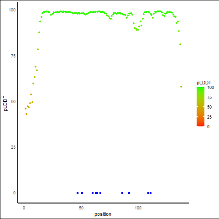This screenshot has width=219, height=219.
Task: Click the isolated olive point near pLDDT 58 at right
Action: [181, 87]
